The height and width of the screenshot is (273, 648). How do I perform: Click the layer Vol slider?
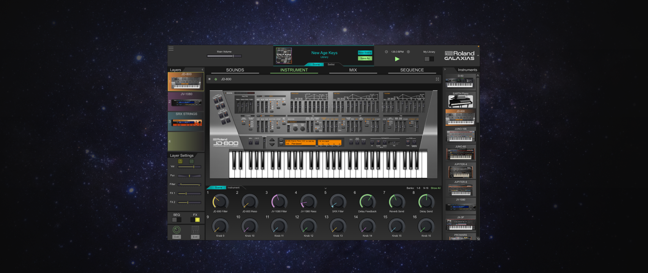(189, 167)
